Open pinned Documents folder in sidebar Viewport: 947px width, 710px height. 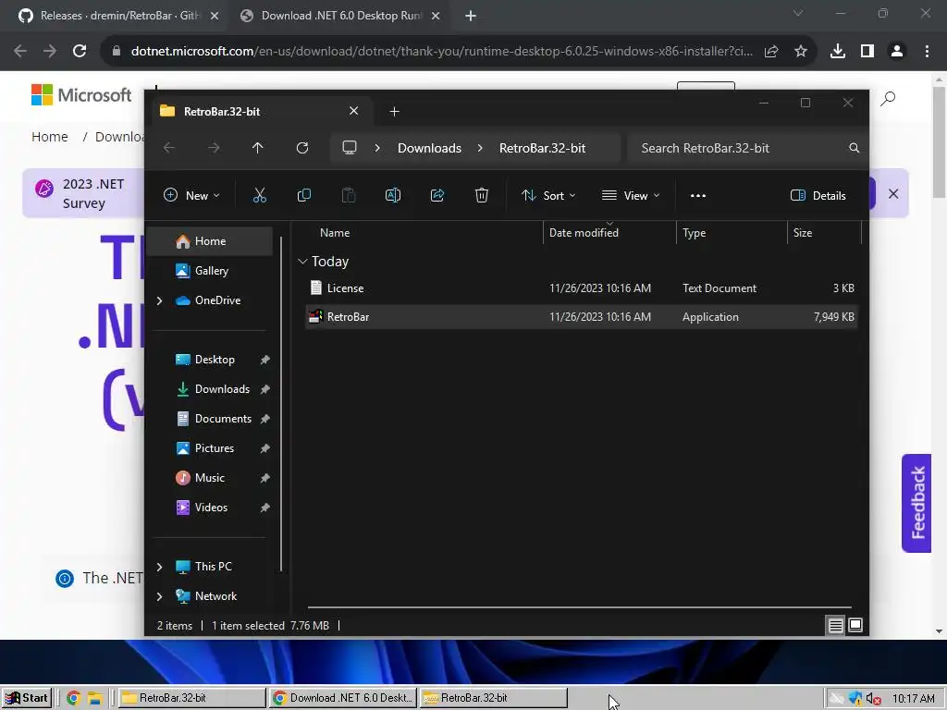point(223,419)
